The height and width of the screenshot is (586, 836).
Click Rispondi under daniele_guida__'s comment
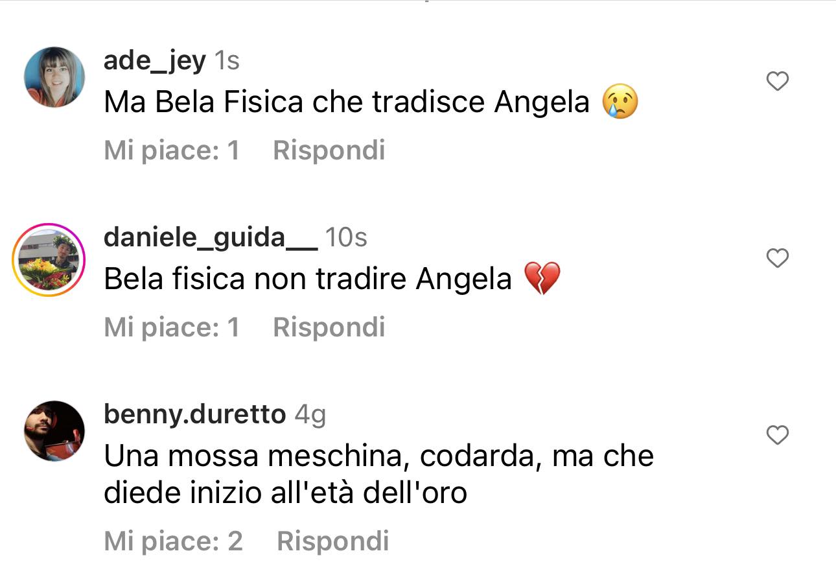click(x=329, y=327)
